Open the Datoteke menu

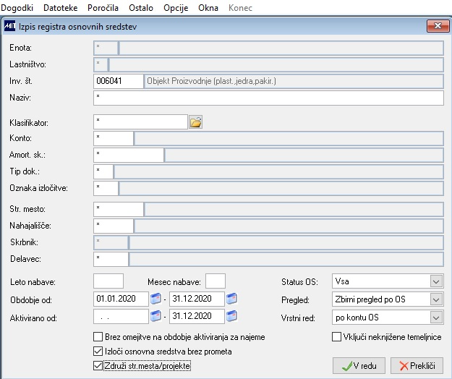61,8
